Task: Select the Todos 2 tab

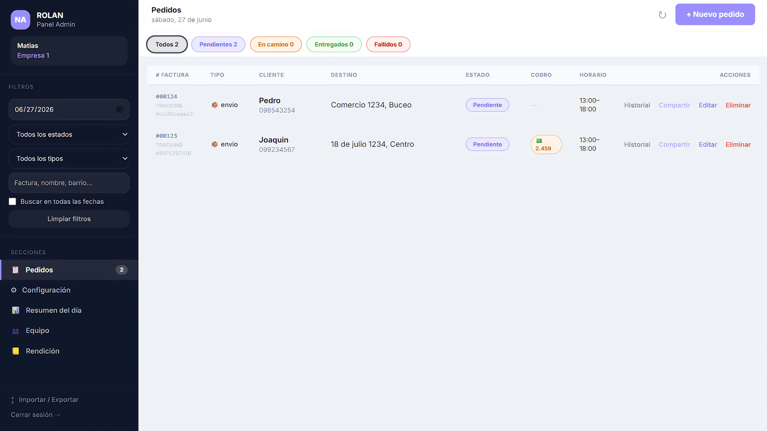Action: tap(167, 44)
